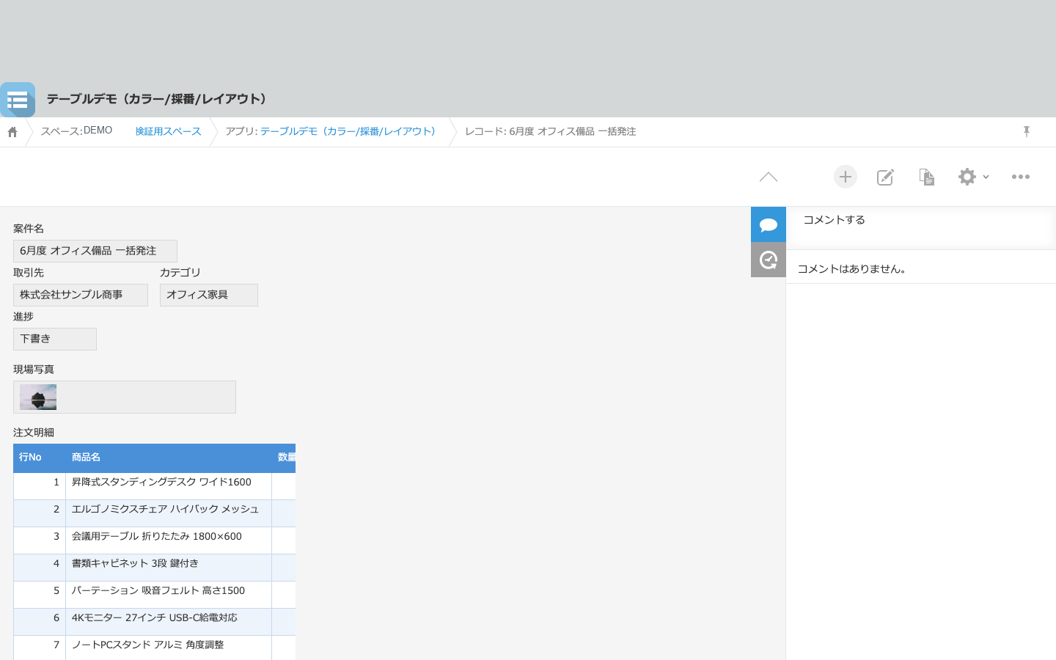Edit this record using the pencil icon
1056x660 pixels.
[886, 177]
